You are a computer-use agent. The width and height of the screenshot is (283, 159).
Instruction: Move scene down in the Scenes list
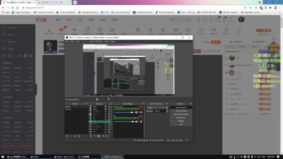pyautogui.click(x=79, y=136)
